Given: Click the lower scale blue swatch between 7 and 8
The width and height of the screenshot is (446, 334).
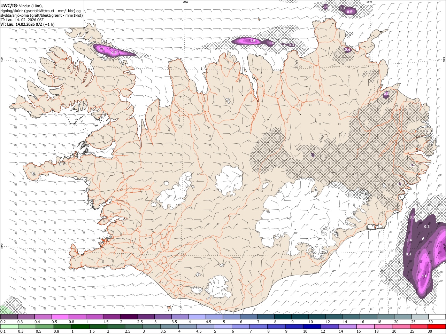Looking at the screenshot, I should [x=259, y=326].
